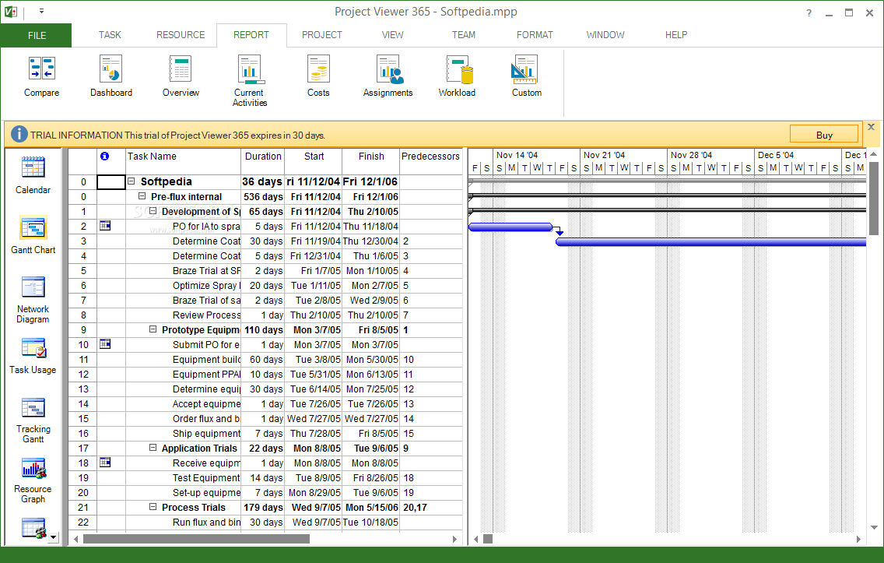884x563 pixels.
Task: Open the help question mark icon
Action: point(809,13)
